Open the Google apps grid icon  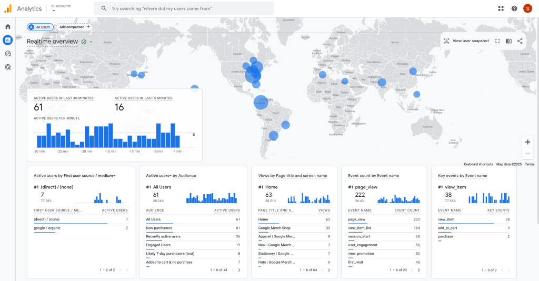coord(500,8)
